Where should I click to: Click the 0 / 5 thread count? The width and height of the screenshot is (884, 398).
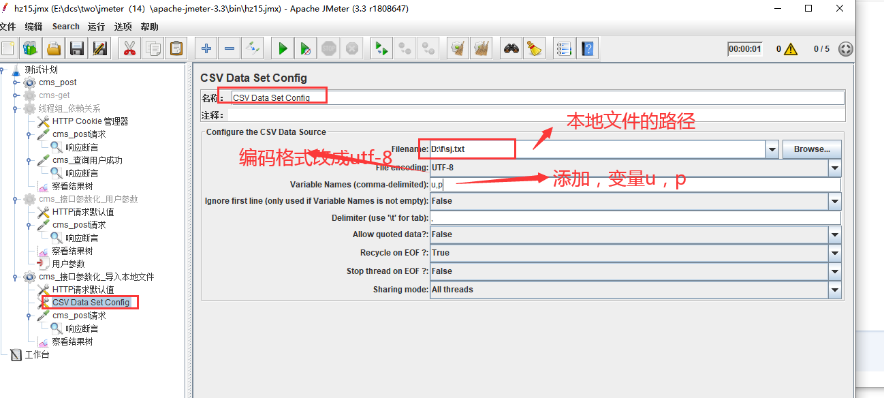[821, 49]
